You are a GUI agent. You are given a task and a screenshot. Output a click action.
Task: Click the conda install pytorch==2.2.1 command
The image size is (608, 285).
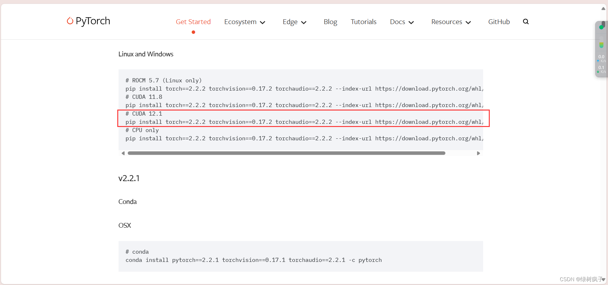coord(254,260)
